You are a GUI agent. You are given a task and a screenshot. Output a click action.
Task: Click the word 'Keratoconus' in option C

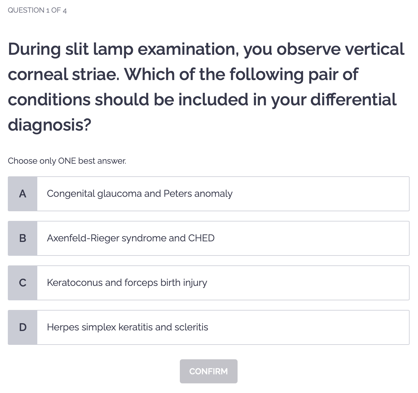[x=75, y=283]
